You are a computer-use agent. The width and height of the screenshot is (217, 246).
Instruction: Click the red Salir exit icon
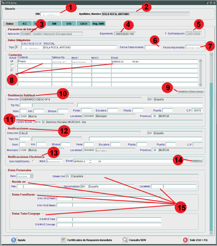[185, 240]
